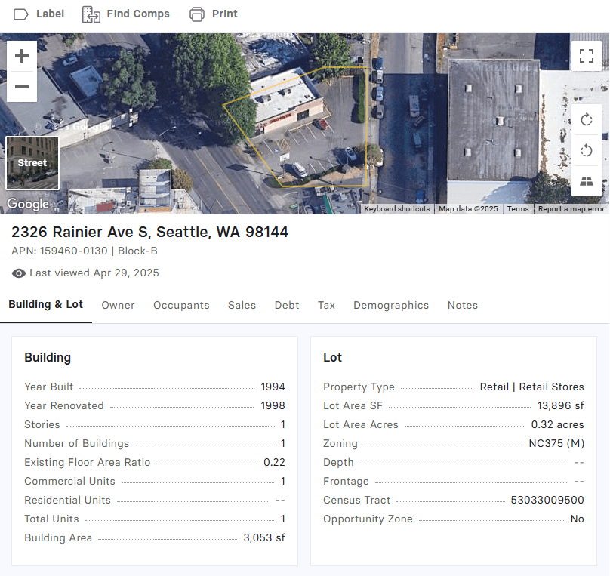
Task: Click the Label tag icon
Action: (x=21, y=14)
